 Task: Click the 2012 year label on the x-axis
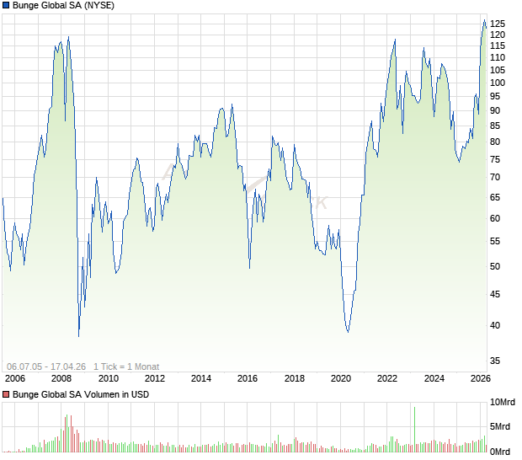(x=155, y=378)
